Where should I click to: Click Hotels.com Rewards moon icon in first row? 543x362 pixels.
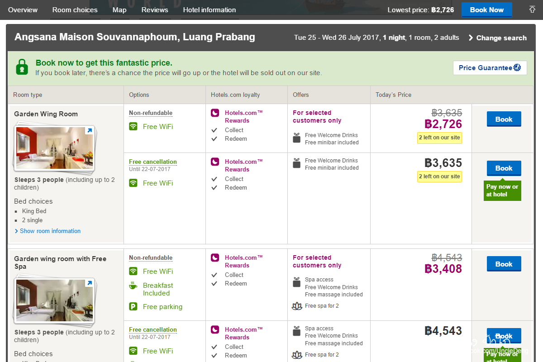coord(215,113)
